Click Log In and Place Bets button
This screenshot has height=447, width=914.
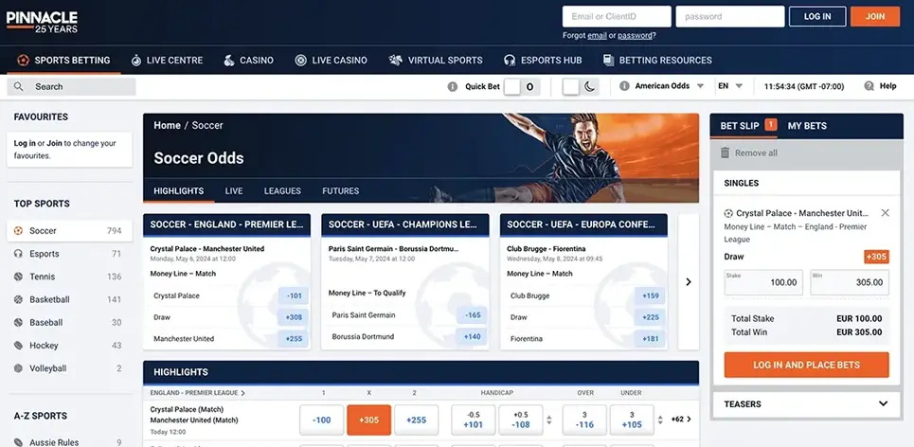806,365
